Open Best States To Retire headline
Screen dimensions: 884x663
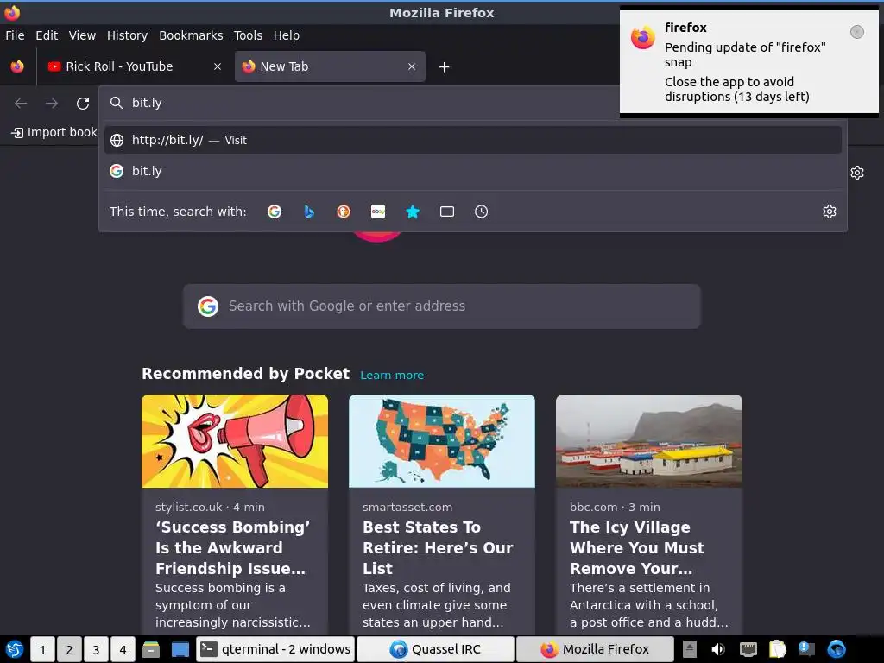coord(438,547)
